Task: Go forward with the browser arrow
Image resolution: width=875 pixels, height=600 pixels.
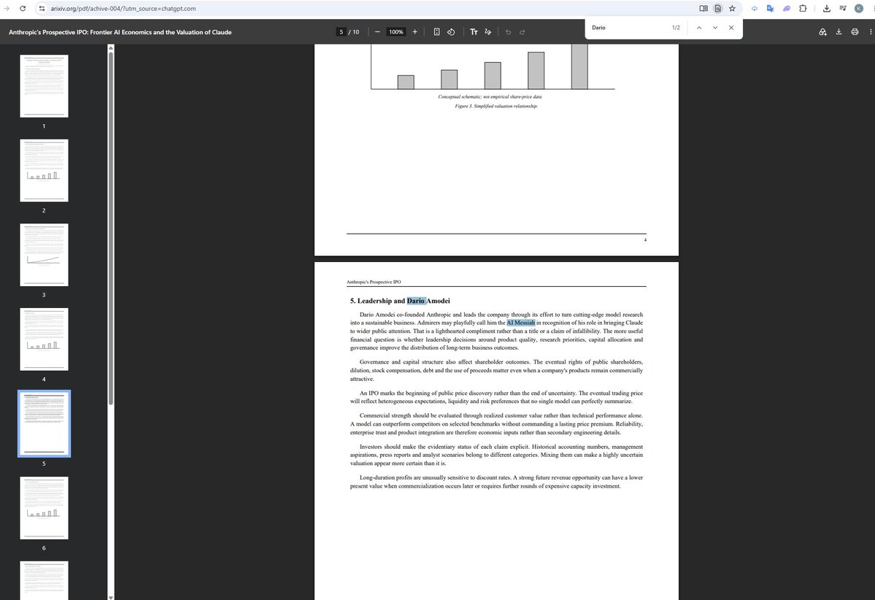Action: point(7,8)
